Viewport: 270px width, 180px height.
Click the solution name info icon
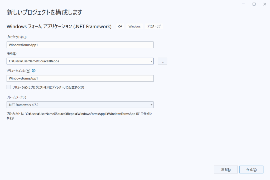click(34, 70)
